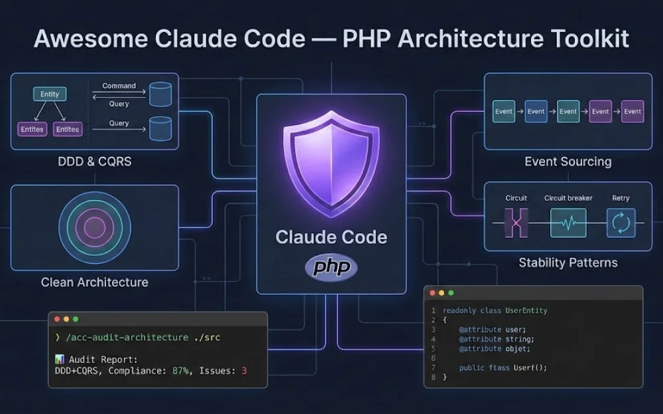This screenshot has width=663, height=414.
Task: Click the DDD & CQRS caption
Action: coord(95,162)
